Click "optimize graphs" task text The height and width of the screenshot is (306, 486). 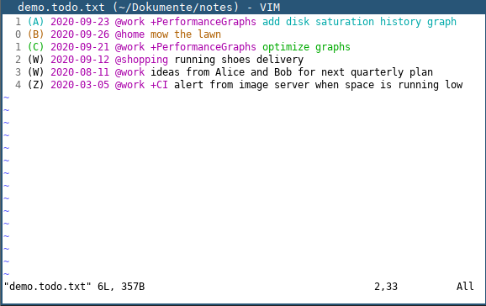click(x=306, y=47)
